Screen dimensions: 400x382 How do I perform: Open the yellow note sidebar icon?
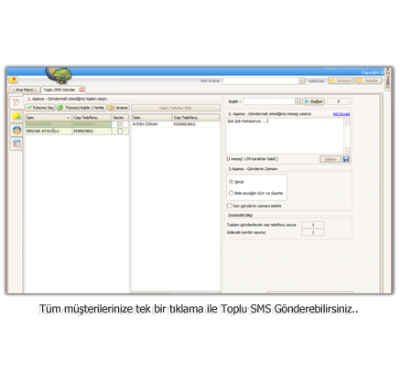point(16,116)
